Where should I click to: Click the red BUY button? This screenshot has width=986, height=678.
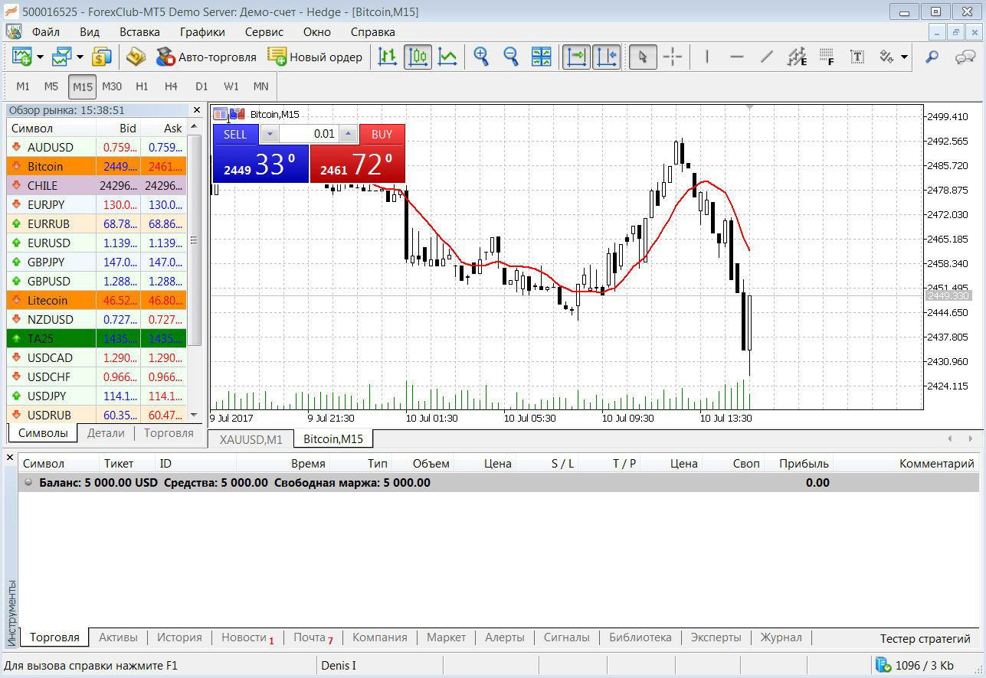point(382,134)
